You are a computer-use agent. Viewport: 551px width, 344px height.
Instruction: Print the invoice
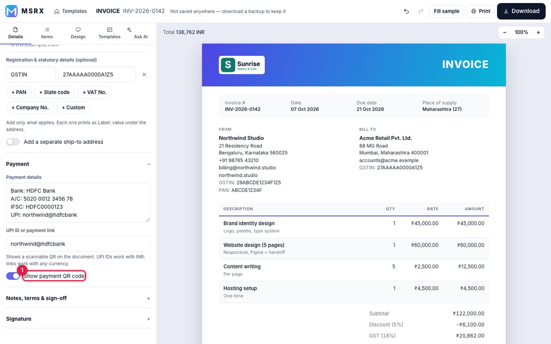480,11
